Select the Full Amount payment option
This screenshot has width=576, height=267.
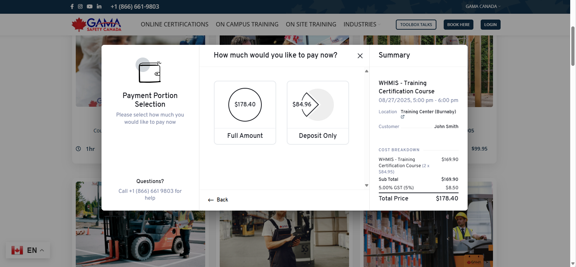click(x=245, y=113)
